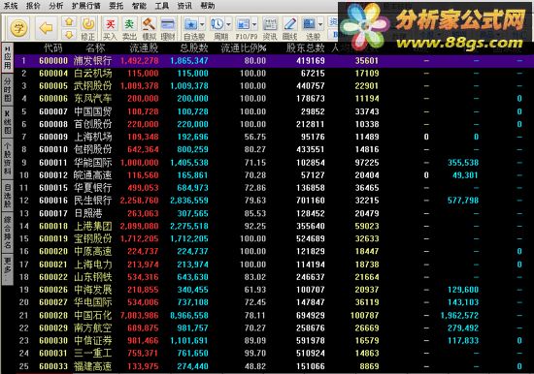The height and width of the screenshot is (374, 534).
Task: Expand the 周期 period dropdown arrow
Action: pyautogui.click(x=228, y=24)
